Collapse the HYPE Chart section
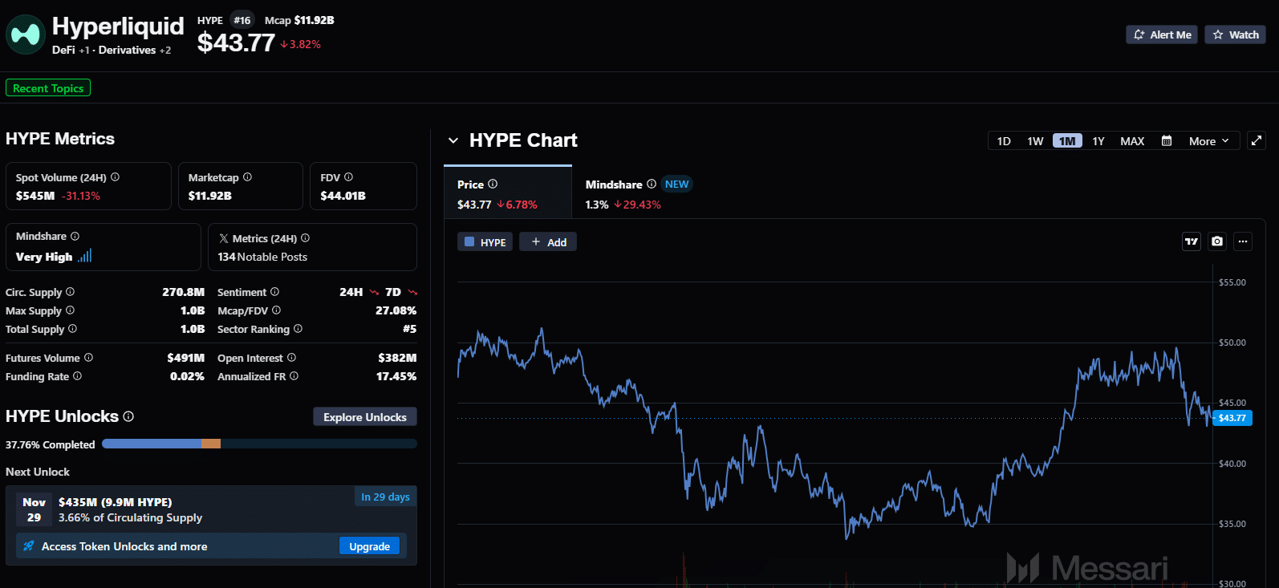Image resolution: width=1279 pixels, height=588 pixels. pyautogui.click(x=453, y=140)
